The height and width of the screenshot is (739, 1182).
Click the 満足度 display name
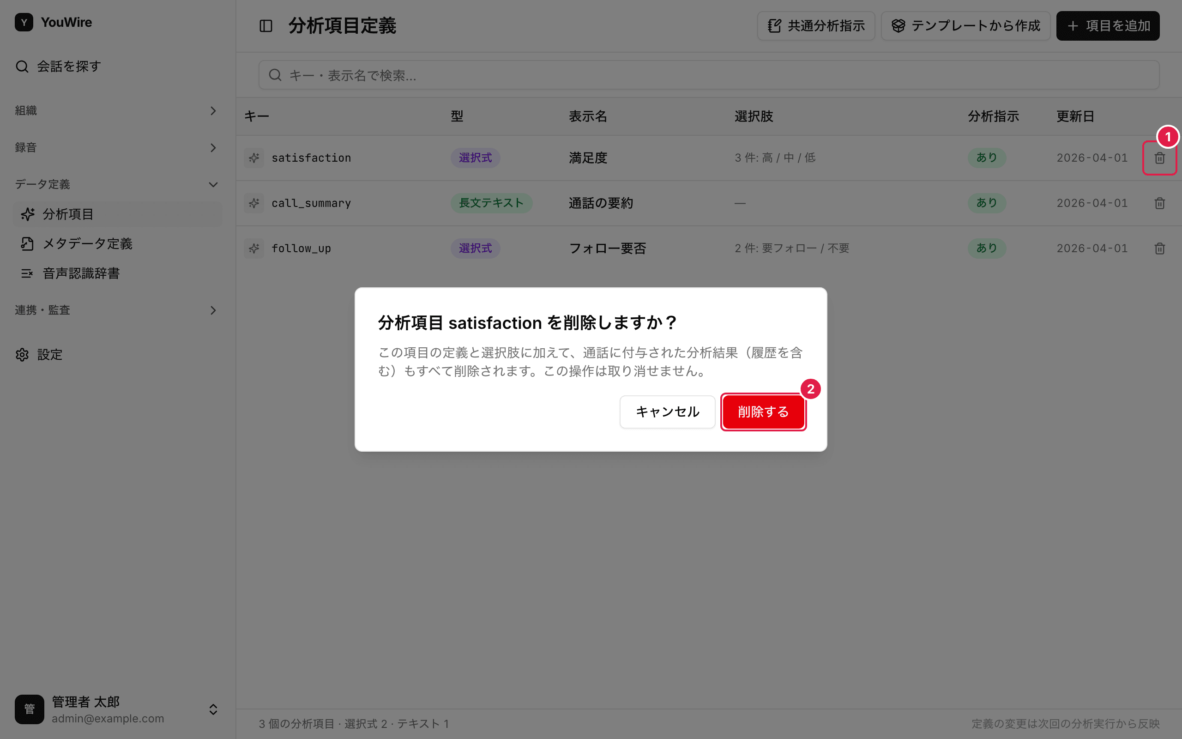click(588, 158)
